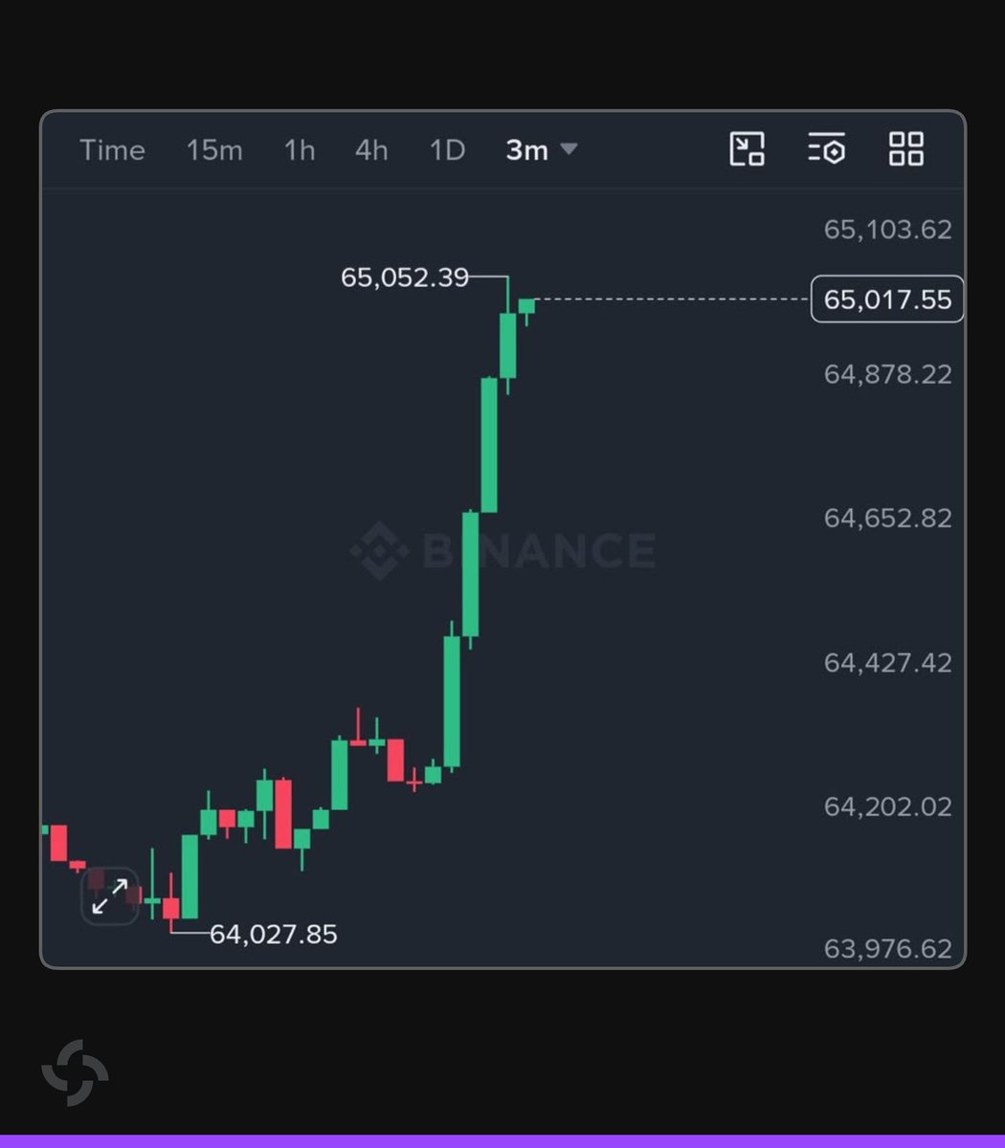
Task: Select the 15m interval
Action: point(214,150)
